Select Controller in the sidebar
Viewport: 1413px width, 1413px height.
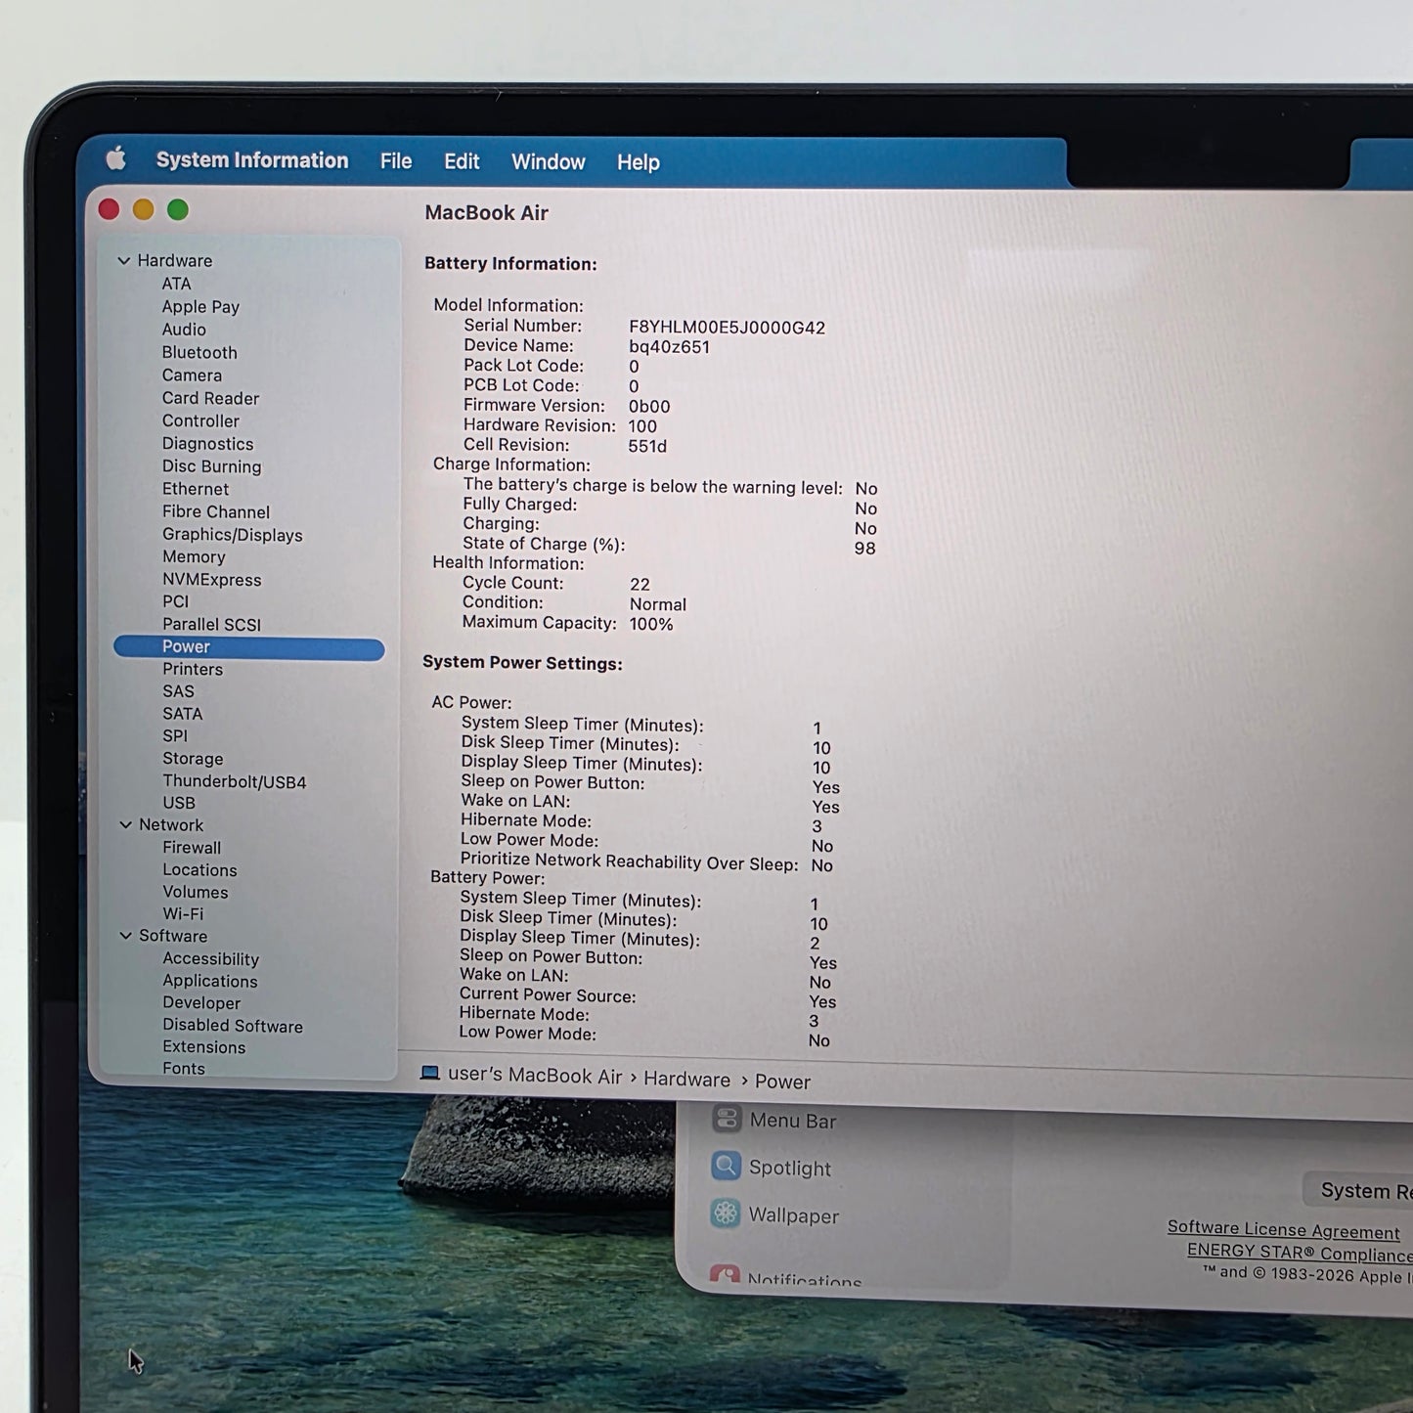[200, 420]
